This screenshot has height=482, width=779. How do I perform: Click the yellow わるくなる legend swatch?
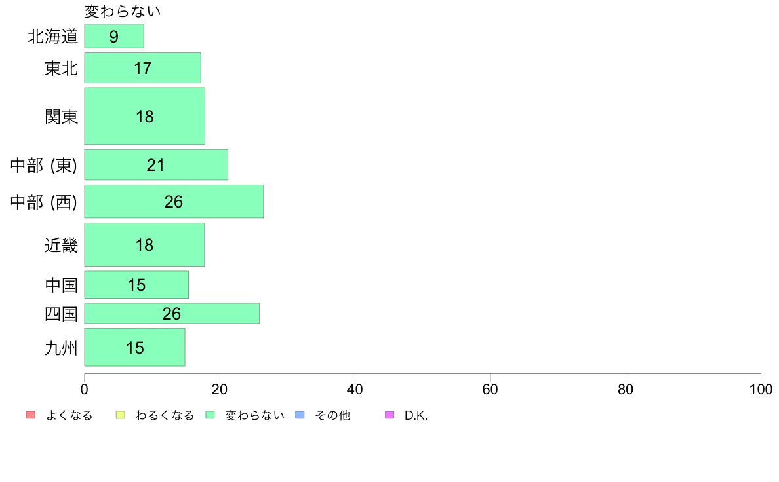(x=119, y=415)
